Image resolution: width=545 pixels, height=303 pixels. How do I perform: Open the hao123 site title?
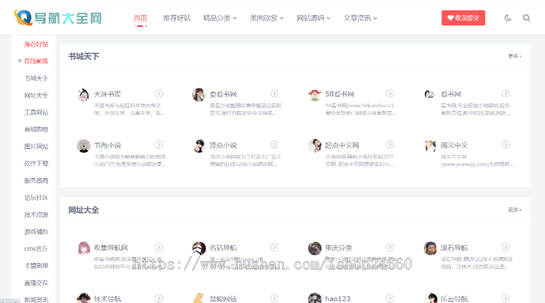coord(338,299)
